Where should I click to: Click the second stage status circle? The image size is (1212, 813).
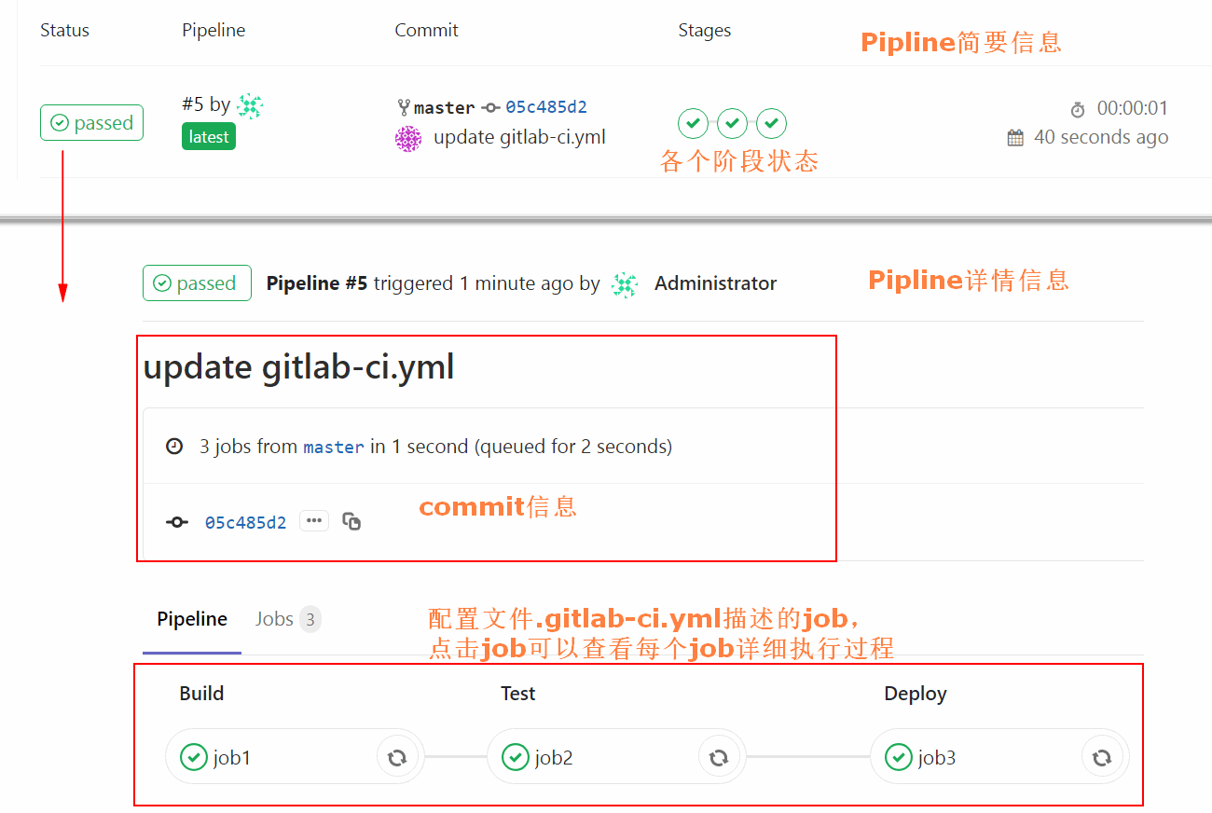[x=733, y=123]
